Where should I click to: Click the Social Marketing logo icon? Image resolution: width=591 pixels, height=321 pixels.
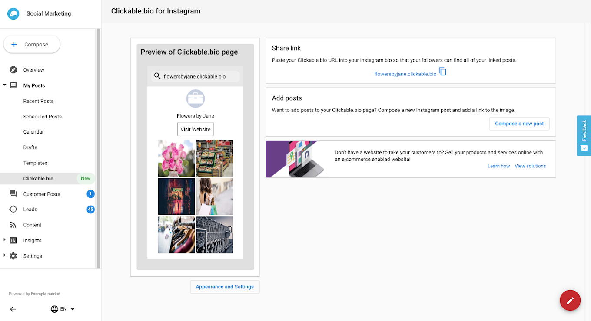click(13, 13)
